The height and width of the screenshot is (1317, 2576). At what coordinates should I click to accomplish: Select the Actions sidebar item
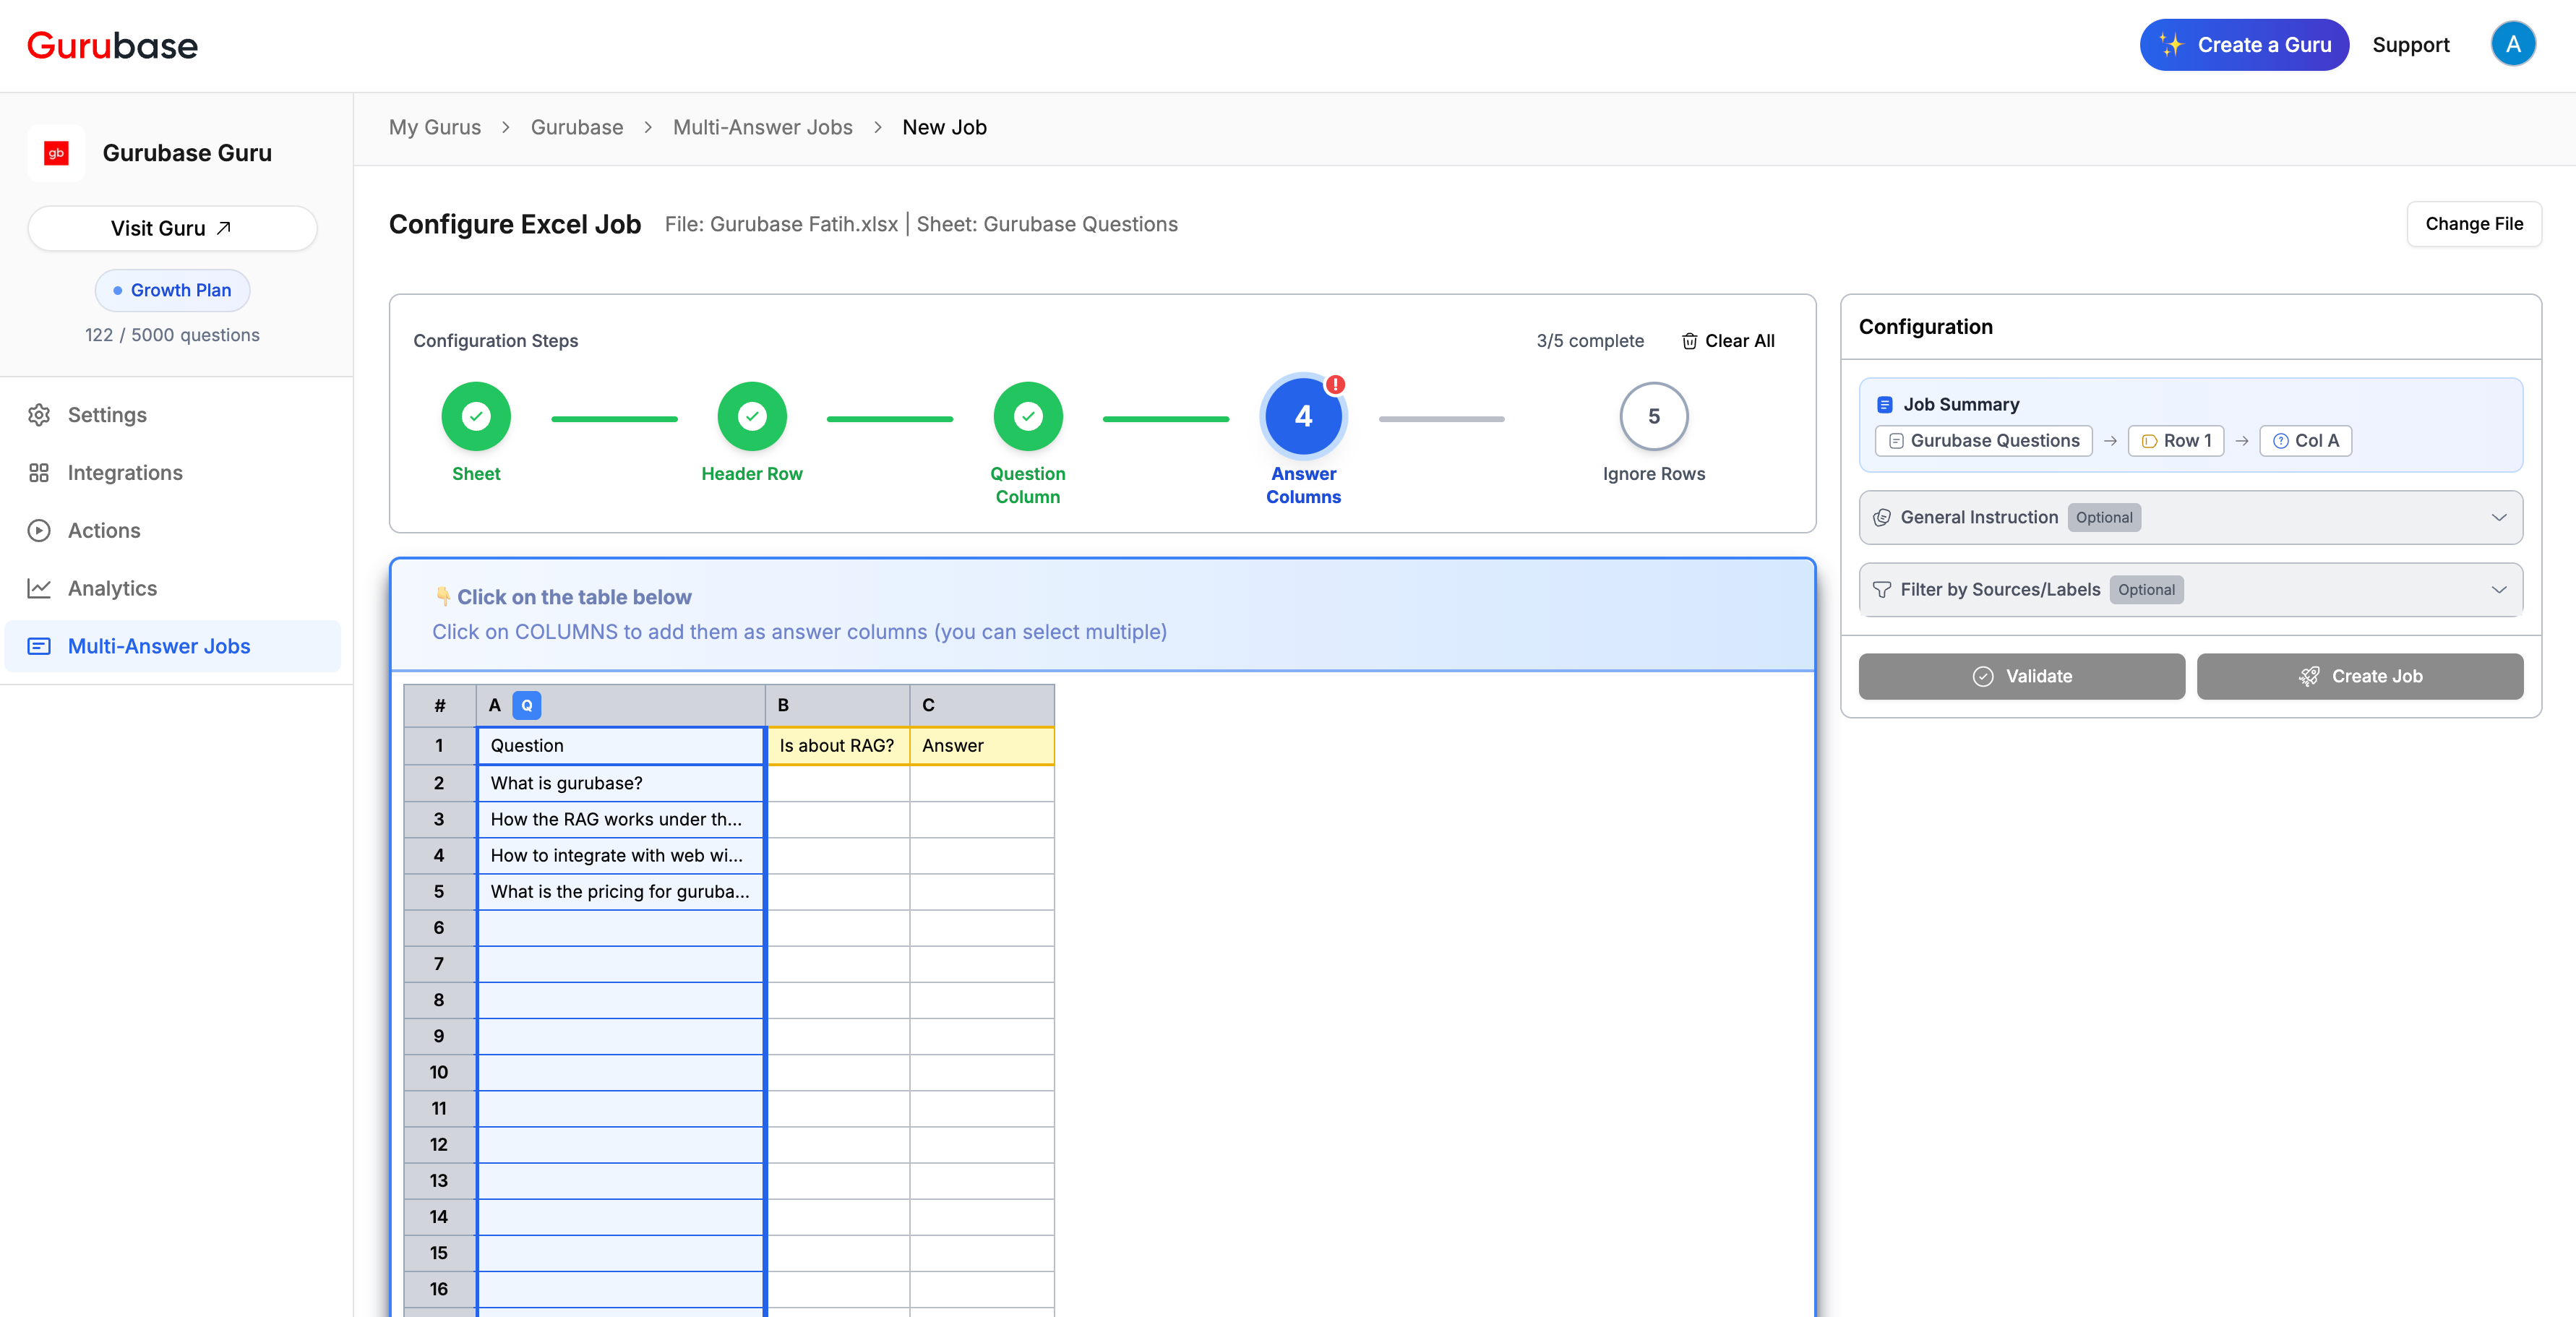tap(104, 530)
